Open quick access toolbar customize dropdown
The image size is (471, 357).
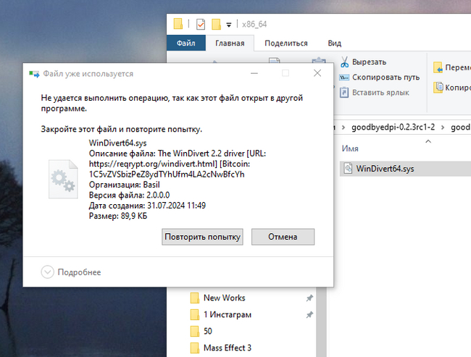click(229, 25)
